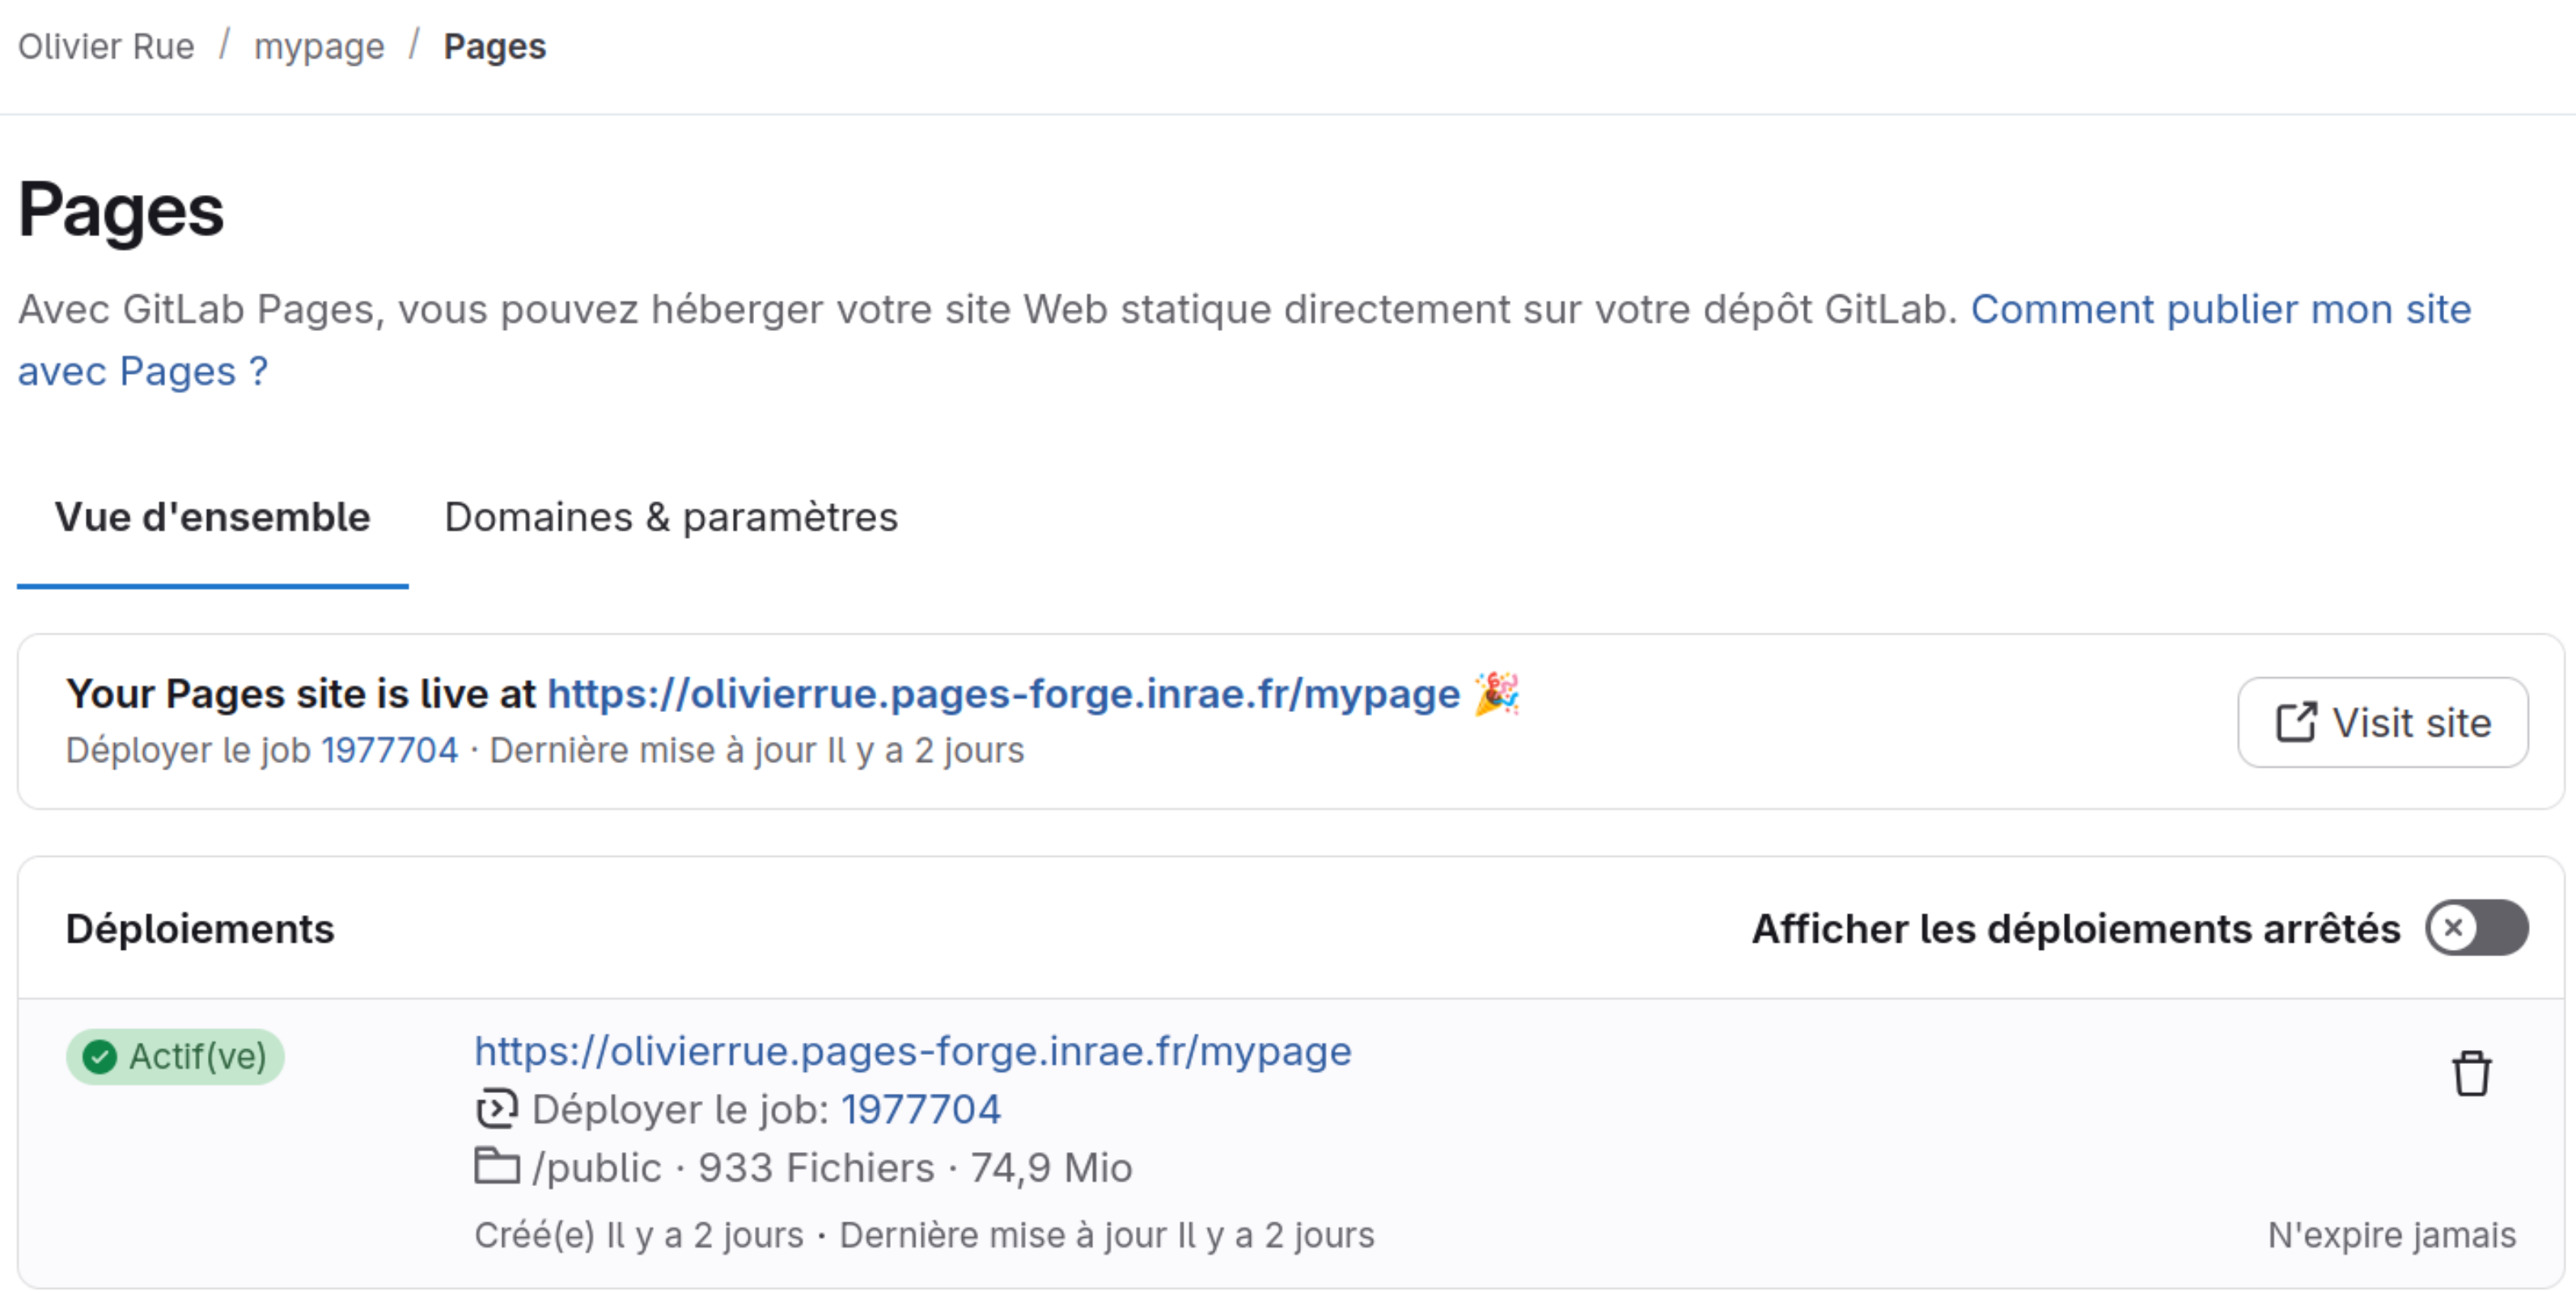This screenshot has height=1309, width=2576.
Task: Click external link icon in Visit site
Action: (2295, 722)
